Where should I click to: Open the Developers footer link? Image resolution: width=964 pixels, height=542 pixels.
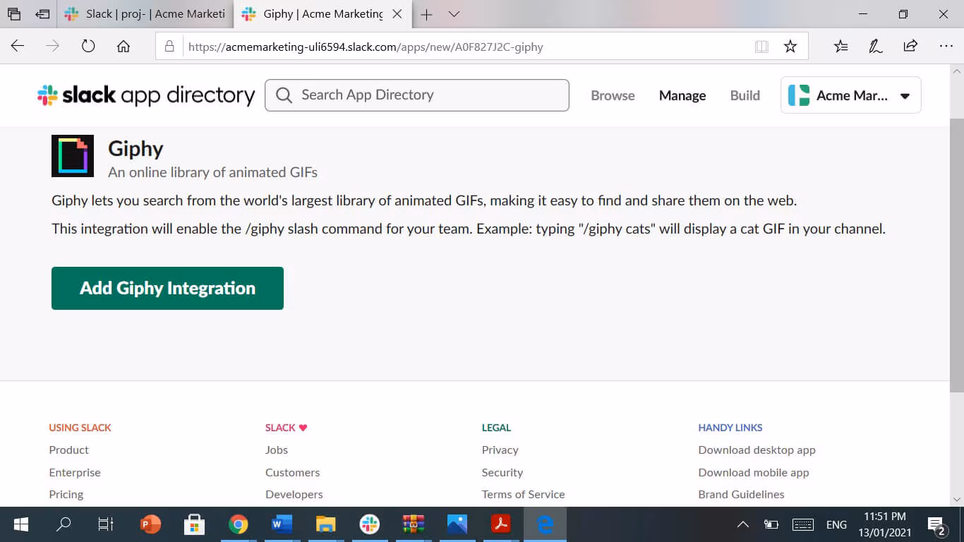294,494
